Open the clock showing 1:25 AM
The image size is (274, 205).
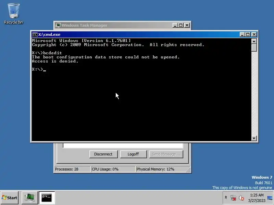point(257,195)
